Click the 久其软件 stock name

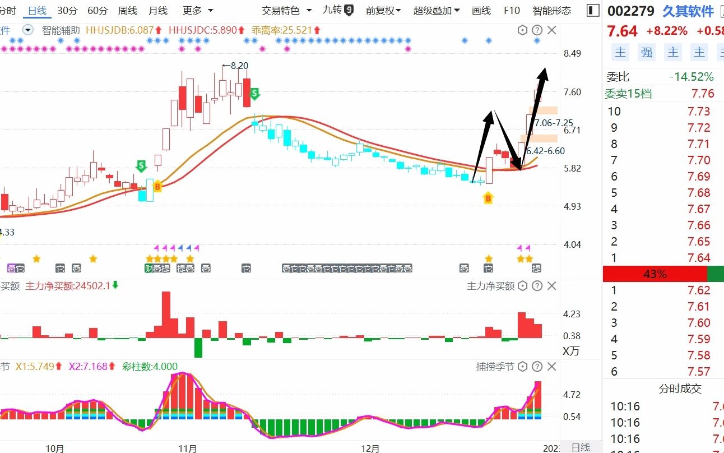coord(689,11)
